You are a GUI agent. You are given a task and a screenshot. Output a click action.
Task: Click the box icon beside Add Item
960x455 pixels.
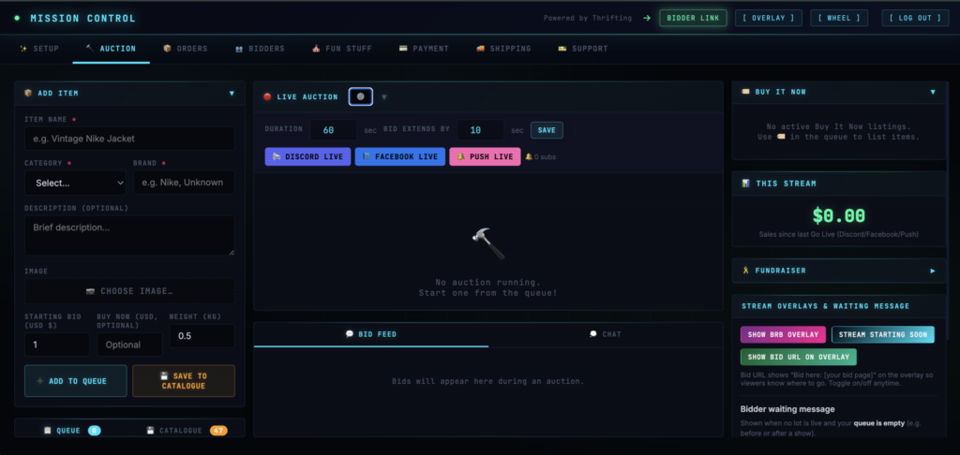pos(28,93)
